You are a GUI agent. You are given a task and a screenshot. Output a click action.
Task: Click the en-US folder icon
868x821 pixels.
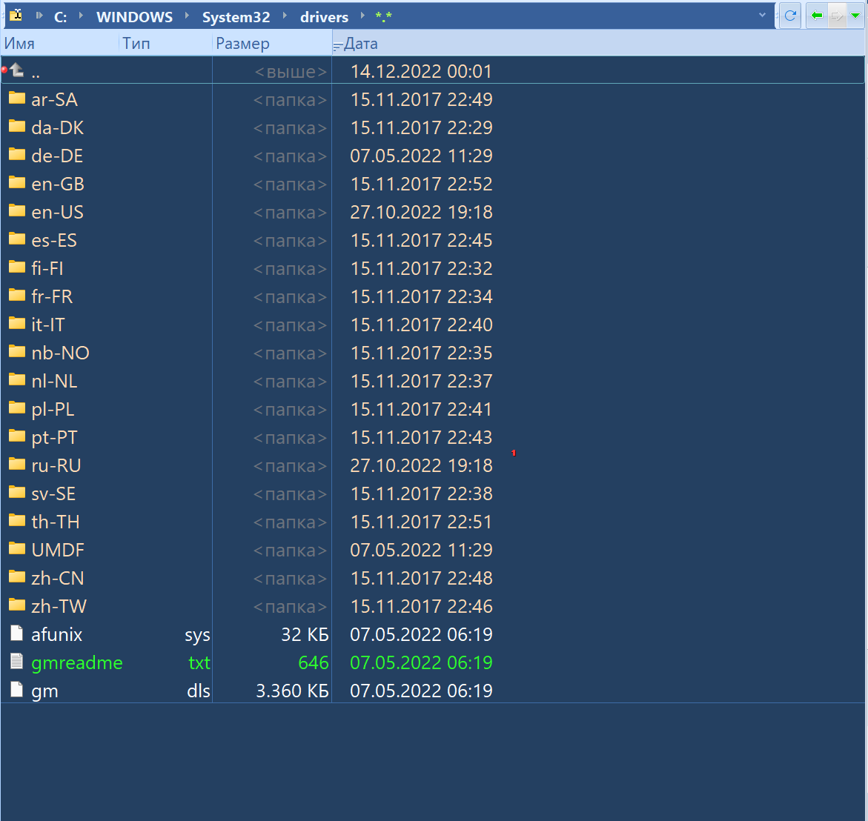point(16,212)
